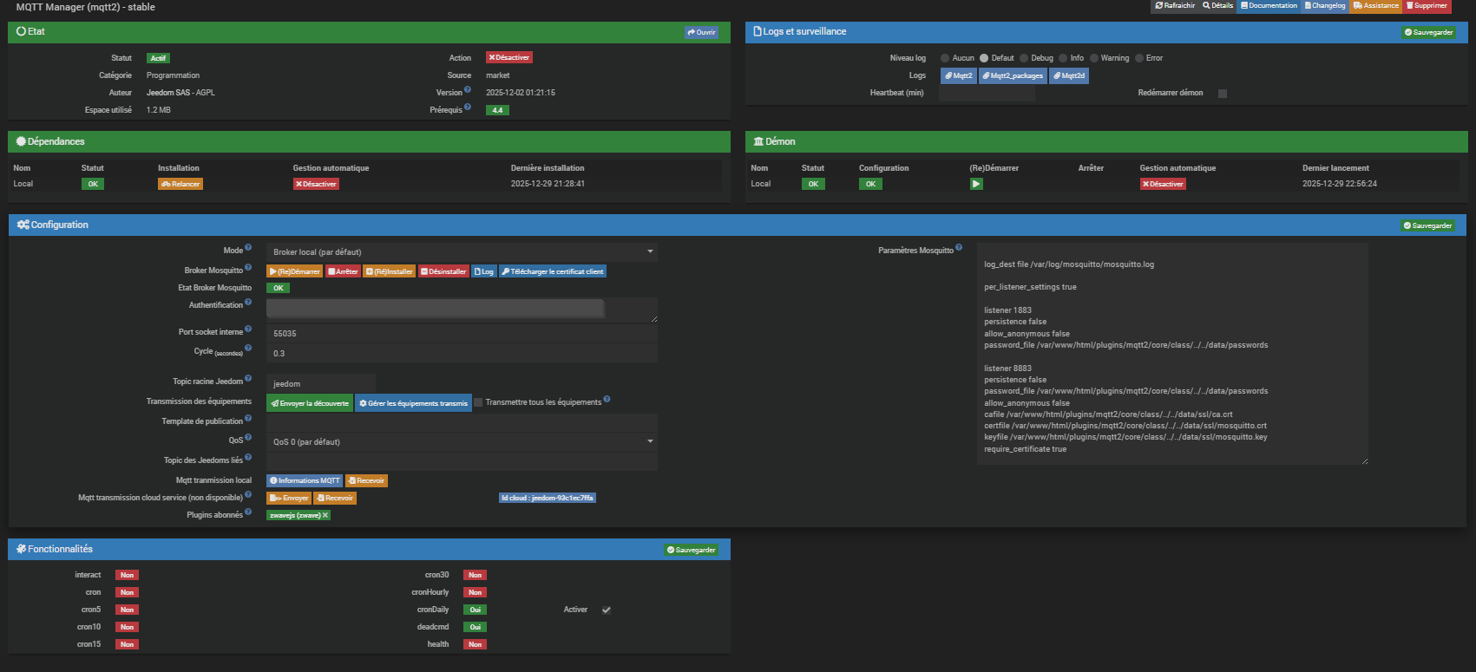Toggle the cronDaily Oui setting
Viewport: 1476px width, 672px height.
[x=475, y=610]
